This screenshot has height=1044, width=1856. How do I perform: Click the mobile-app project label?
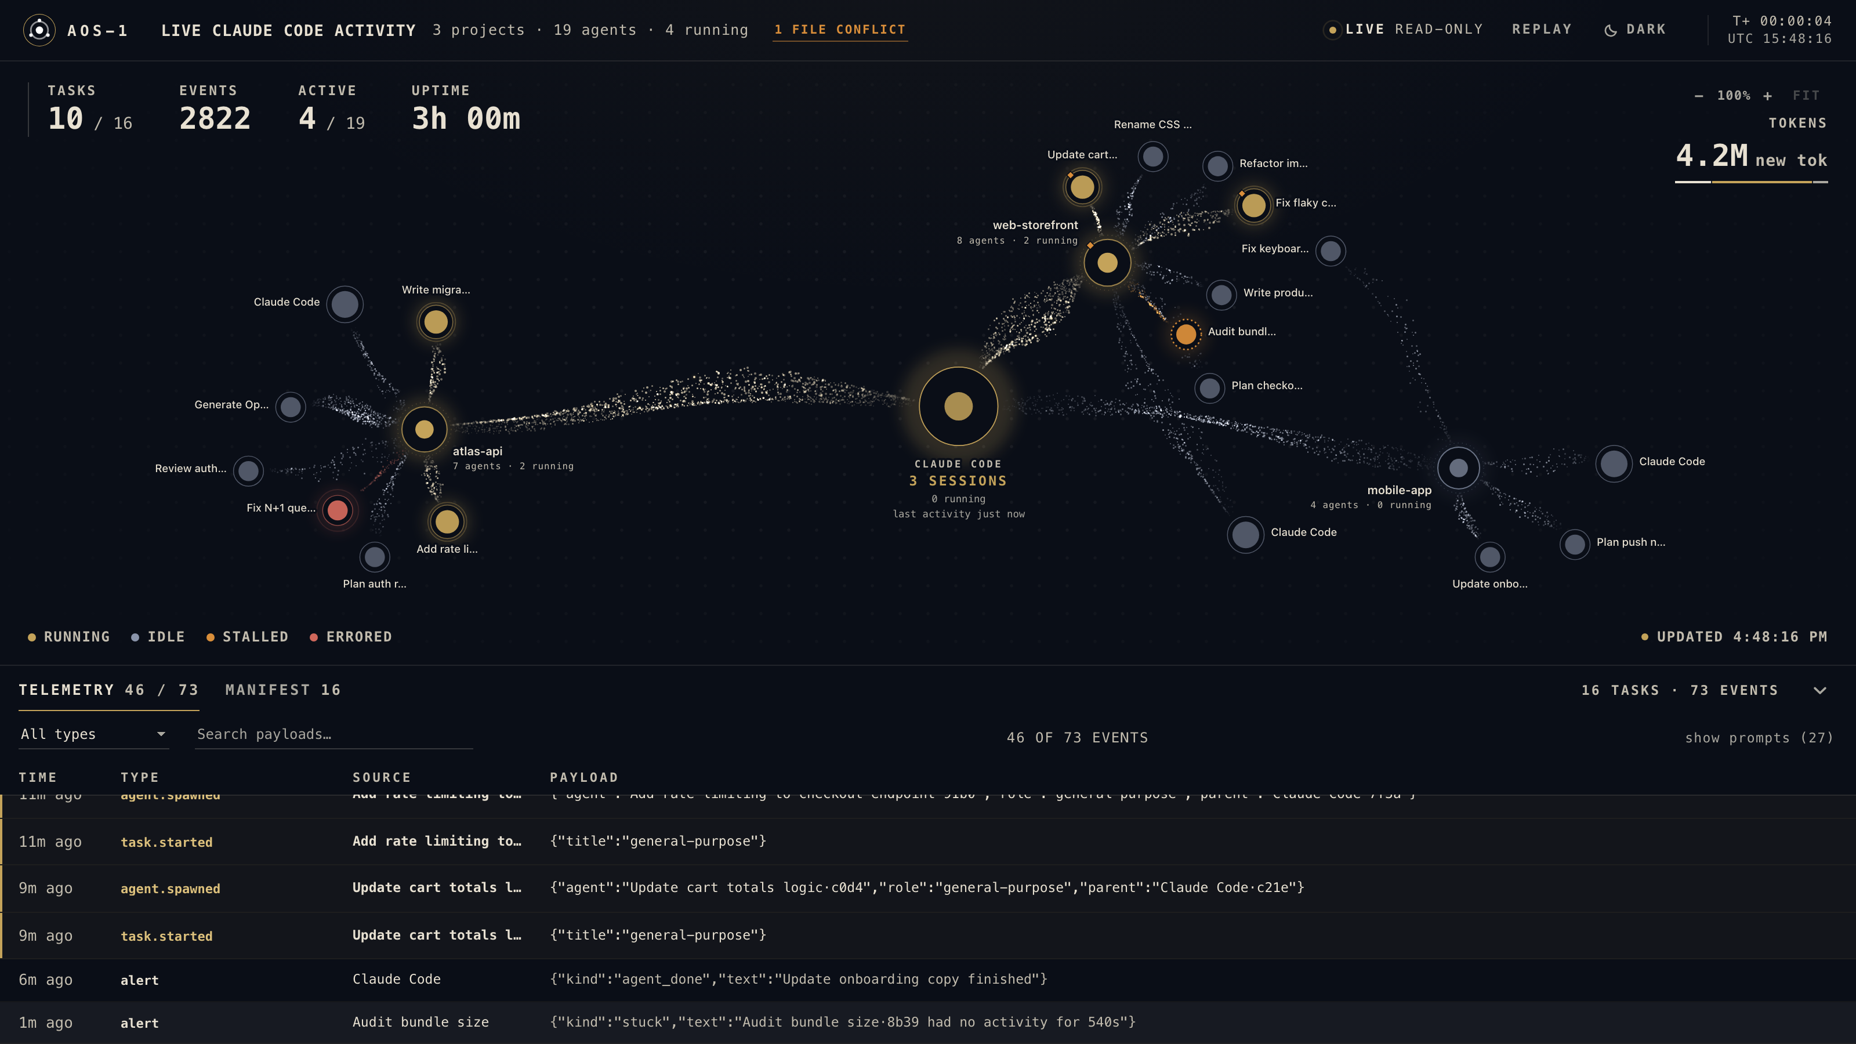[x=1399, y=490]
